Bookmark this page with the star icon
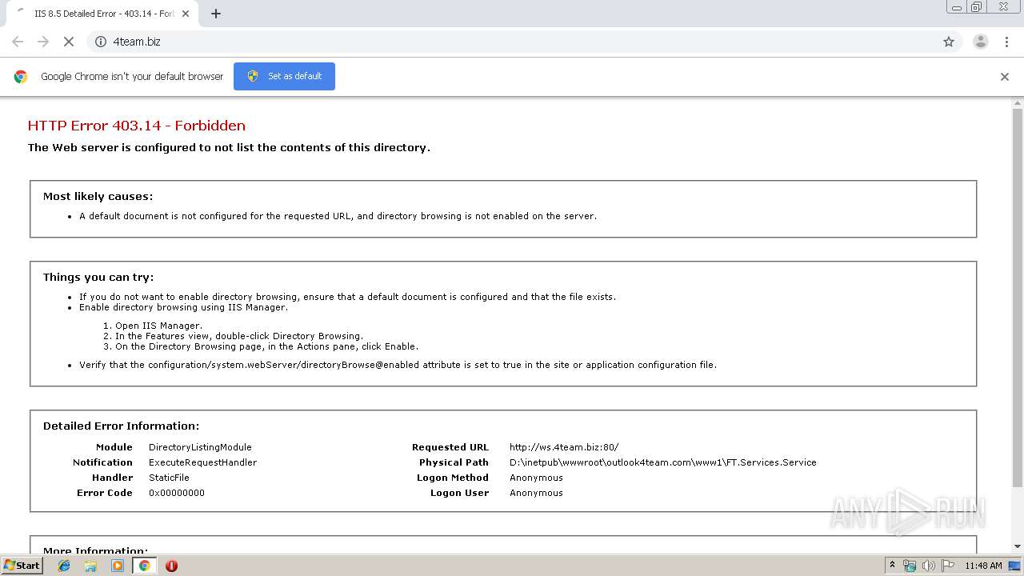 949,42
